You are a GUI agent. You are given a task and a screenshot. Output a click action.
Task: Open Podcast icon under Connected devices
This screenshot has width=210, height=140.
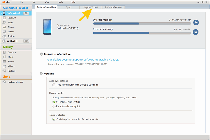(x=4, y=36)
